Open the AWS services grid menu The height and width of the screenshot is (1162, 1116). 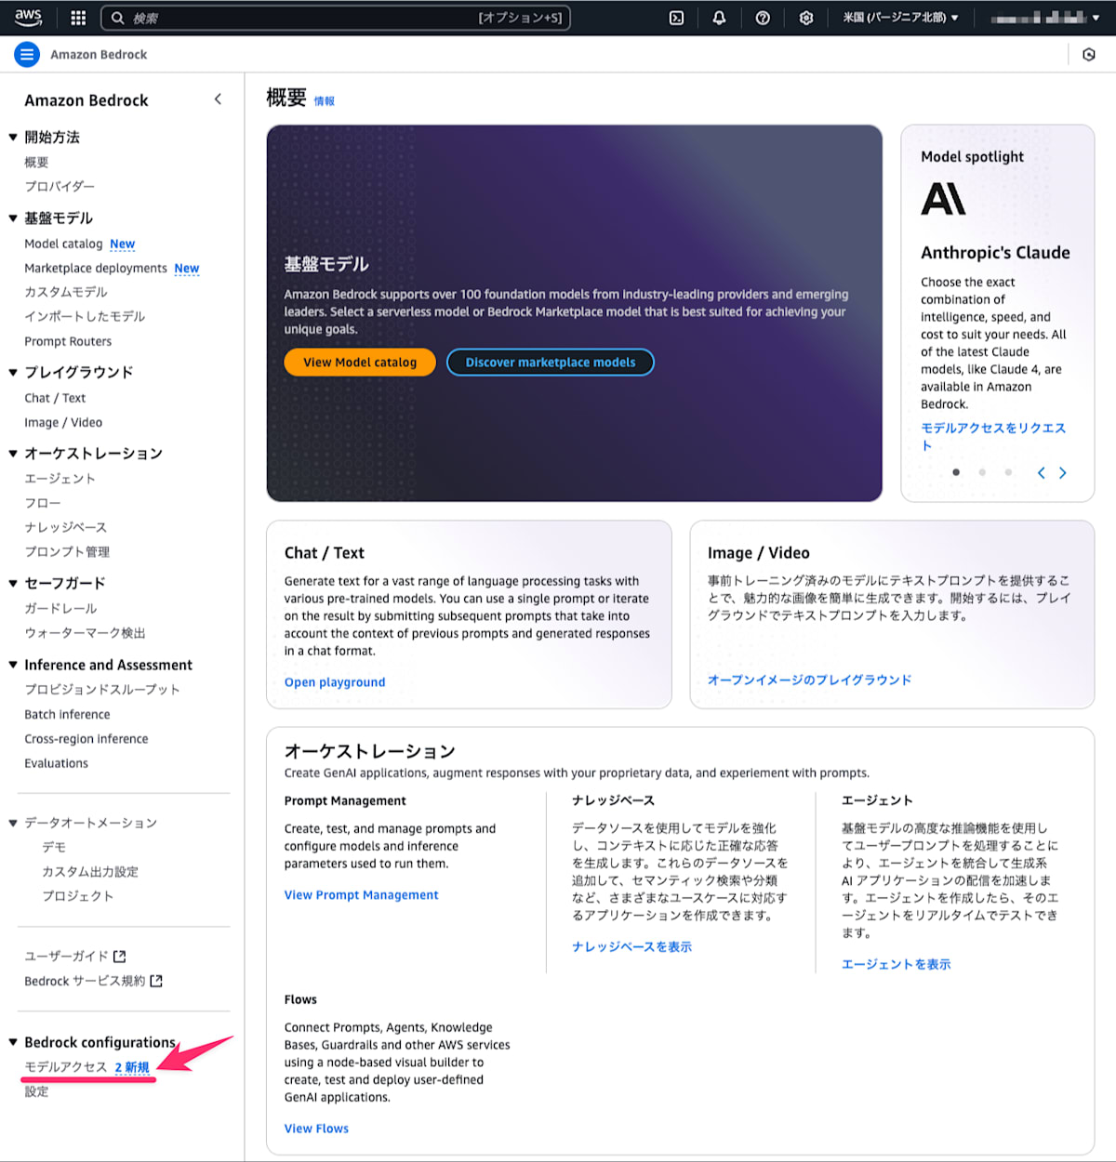point(78,18)
